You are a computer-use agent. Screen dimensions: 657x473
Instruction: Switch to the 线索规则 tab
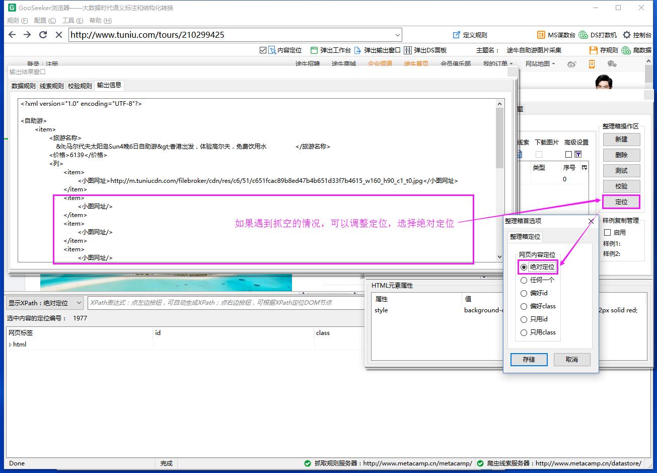pyautogui.click(x=52, y=86)
